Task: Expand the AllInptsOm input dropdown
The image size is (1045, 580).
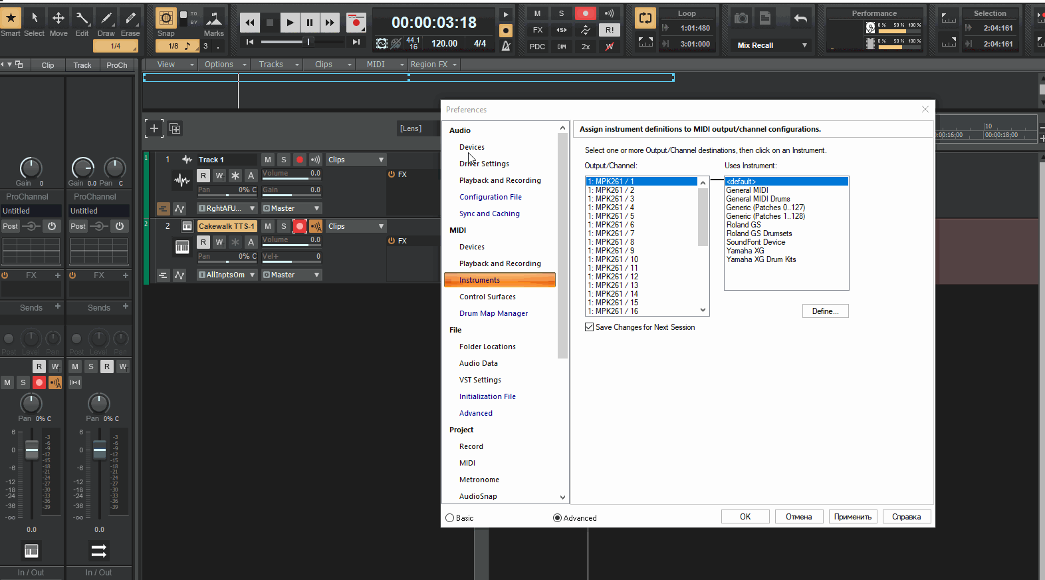Action: [227, 275]
